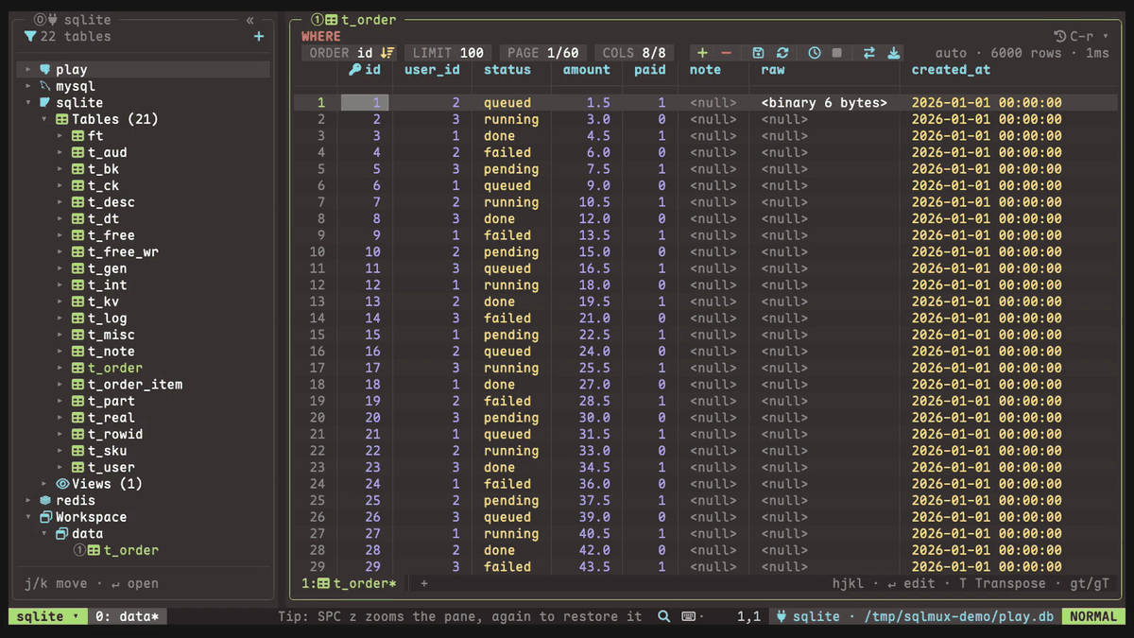Click the 22 tables label

coord(76,36)
